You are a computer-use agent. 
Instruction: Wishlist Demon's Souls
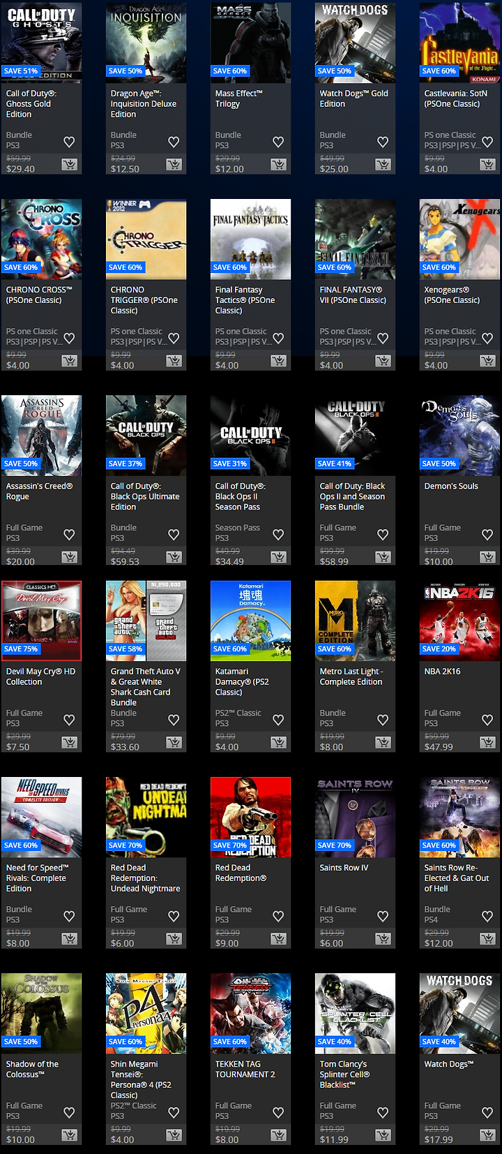click(x=487, y=535)
